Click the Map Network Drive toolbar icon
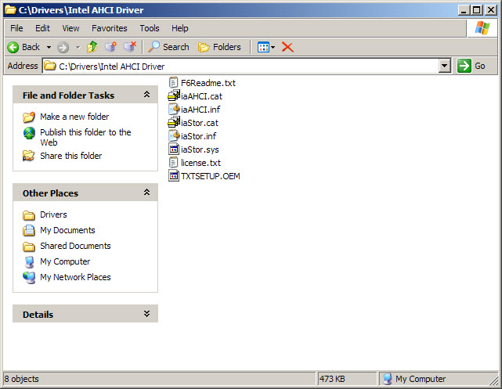502x389 pixels. pyautogui.click(x=110, y=47)
